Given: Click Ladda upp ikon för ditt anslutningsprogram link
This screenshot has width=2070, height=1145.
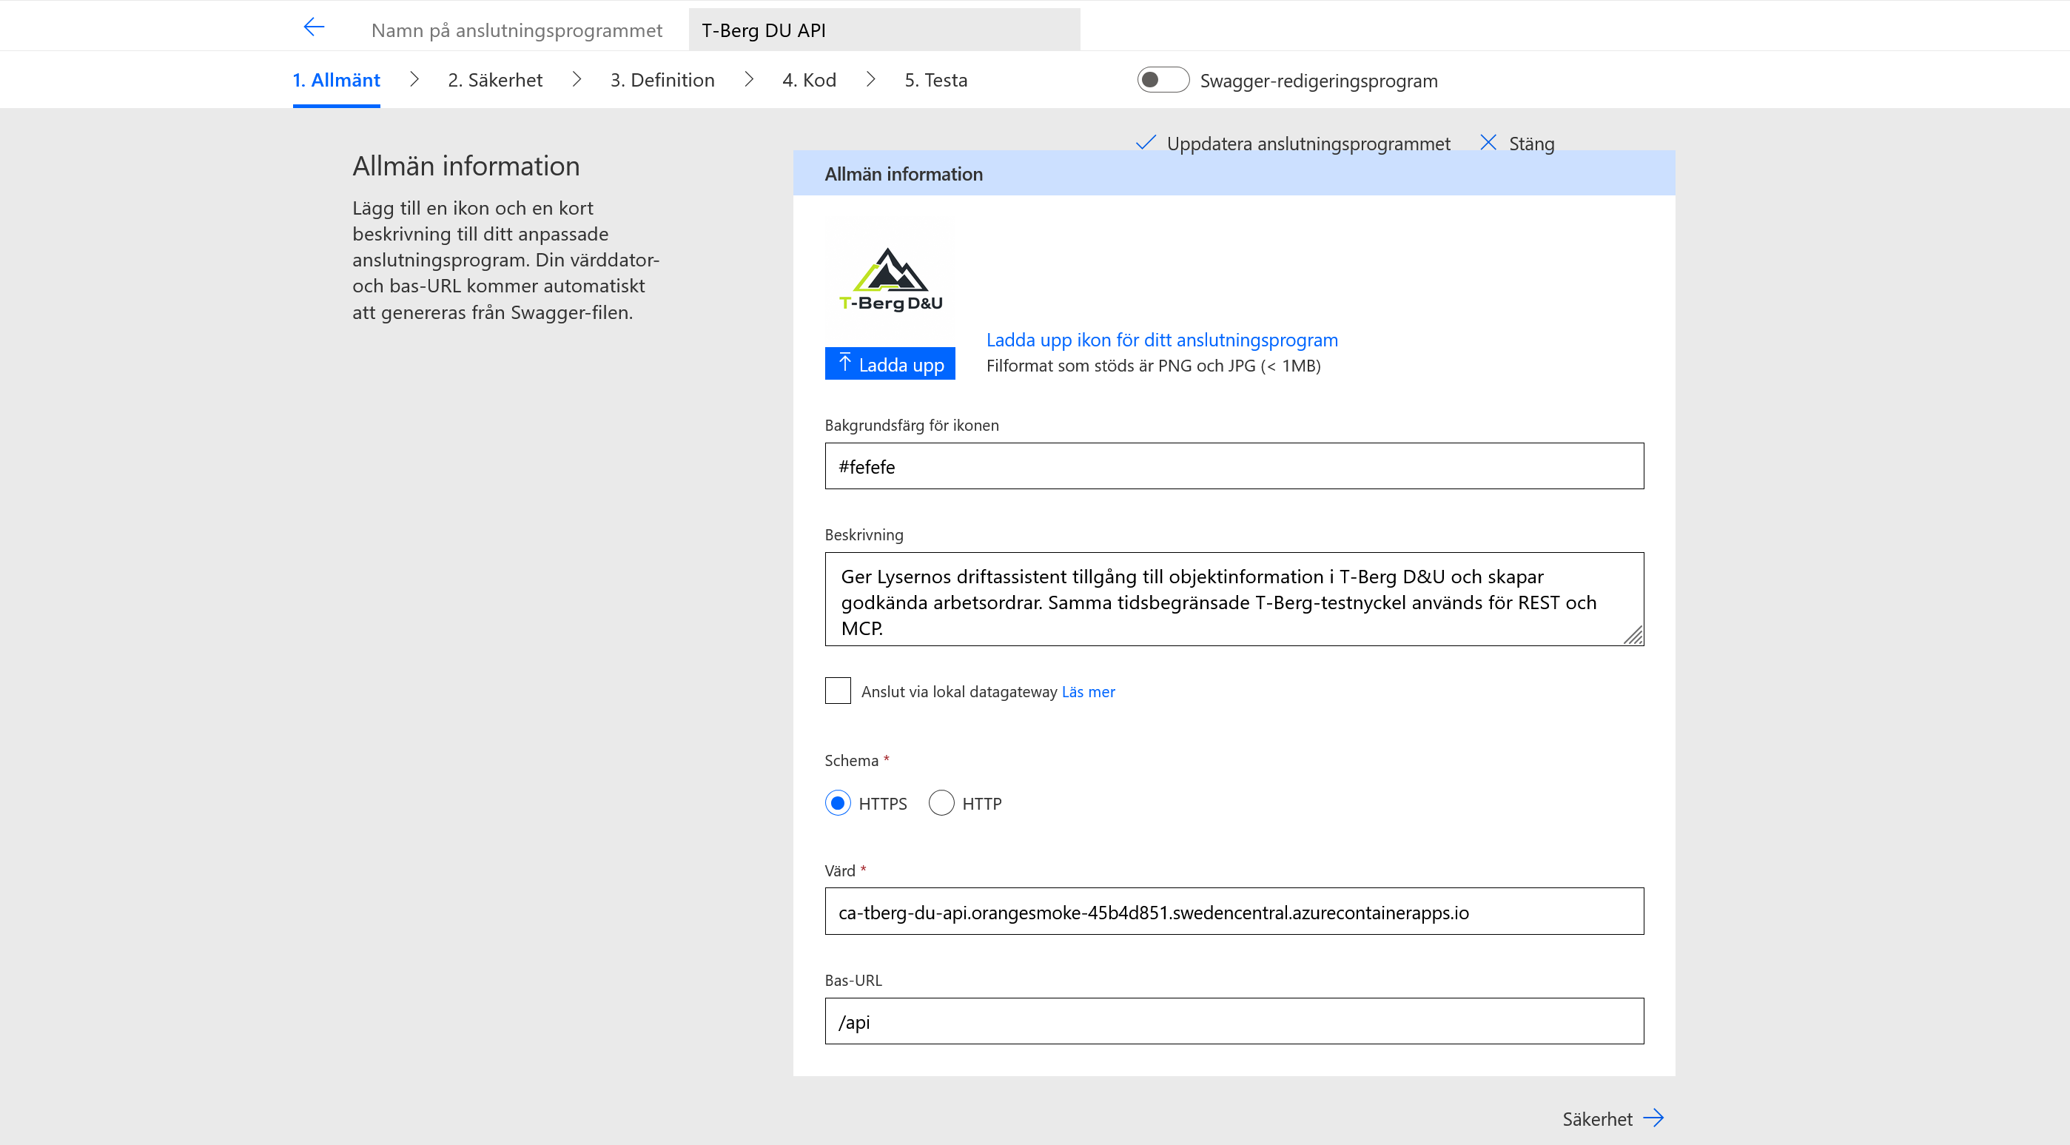Looking at the screenshot, I should point(1162,340).
